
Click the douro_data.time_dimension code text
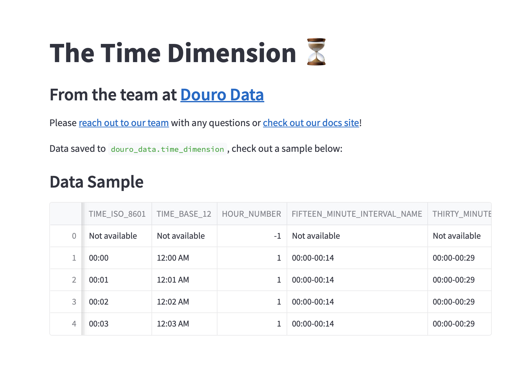[167, 149]
